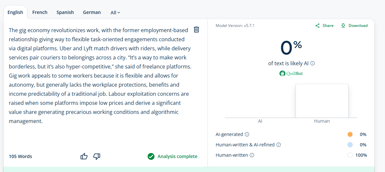This screenshot has height=172, width=385.
Task: Switch to the French tab
Action: (x=40, y=12)
